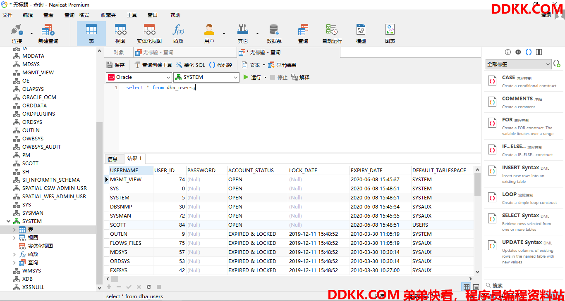The height and width of the screenshot is (301, 565).
Task: Open the 数据泵 (Data Pump) toolbar icon
Action: pyautogui.click(x=274, y=34)
